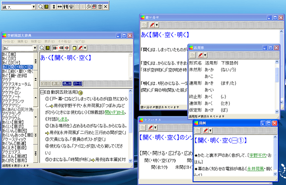Image resolution: width=286 pixels, height=185 pixels.
Task: Click the vertical double-arrow icon in floating toolbar
Action: pos(54,7)
